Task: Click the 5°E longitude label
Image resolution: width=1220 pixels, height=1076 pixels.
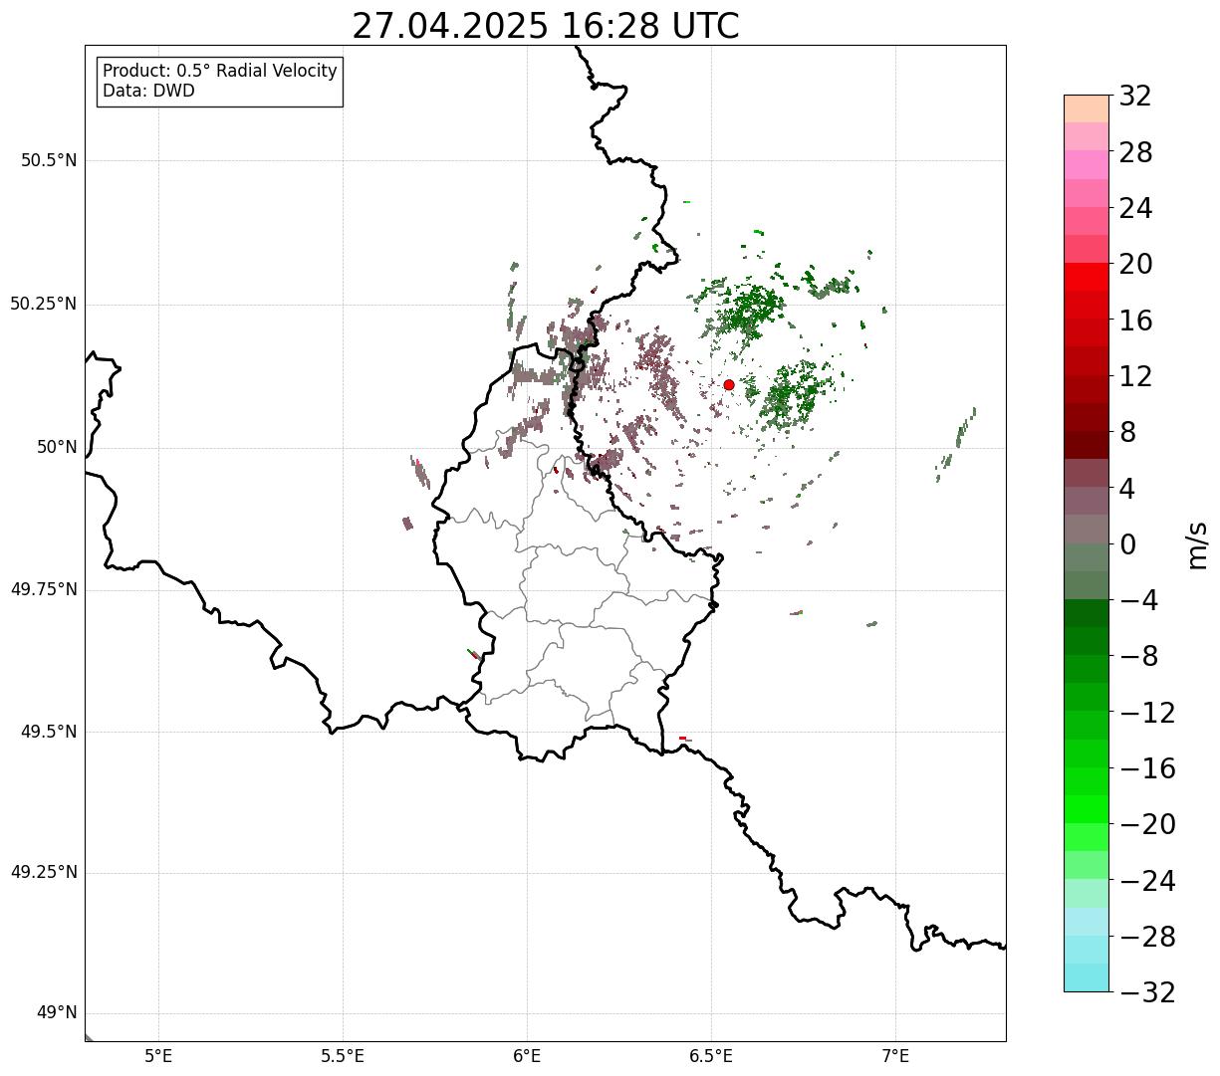Action: point(159,1056)
